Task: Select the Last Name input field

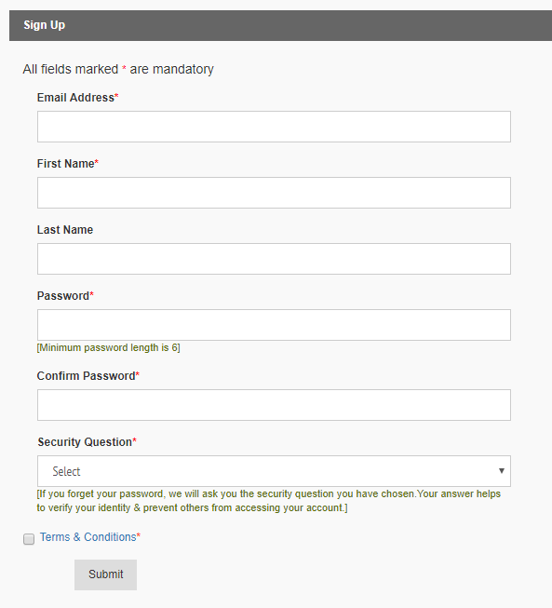Action: pyautogui.click(x=274, y=259)
